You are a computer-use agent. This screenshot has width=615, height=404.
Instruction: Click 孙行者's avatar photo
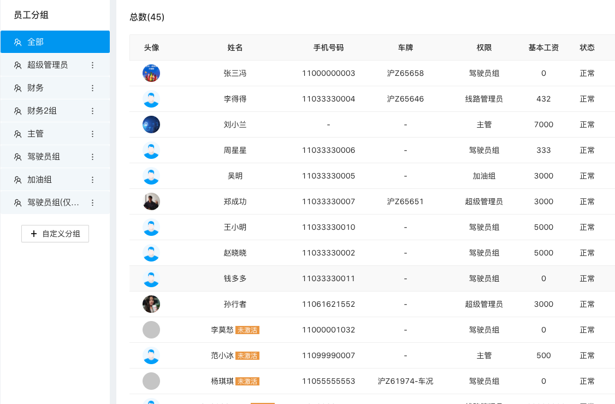151,304
